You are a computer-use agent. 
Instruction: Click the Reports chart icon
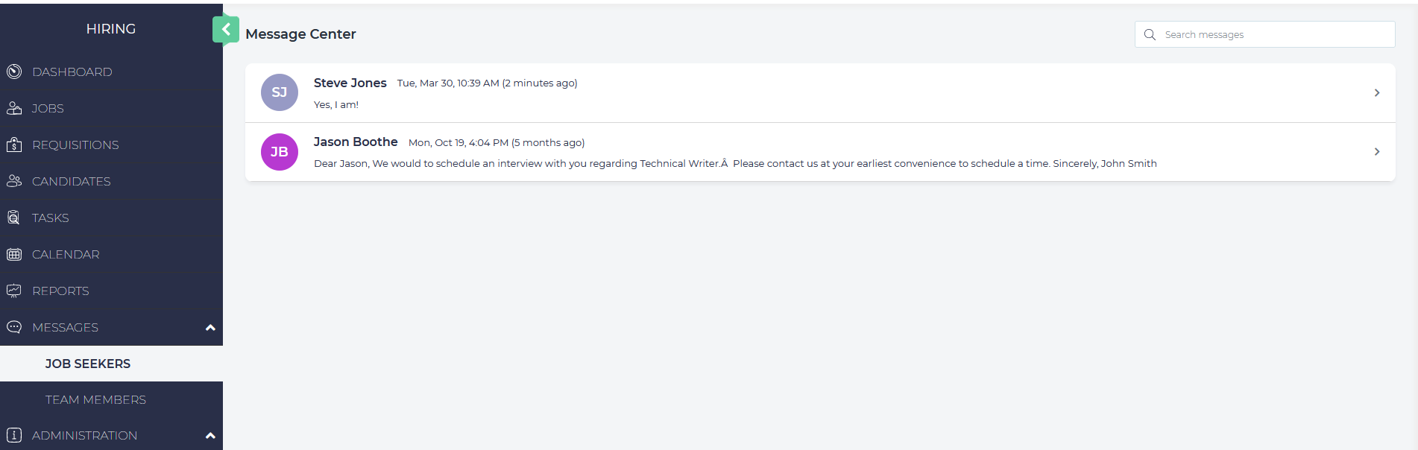point(14,291)
